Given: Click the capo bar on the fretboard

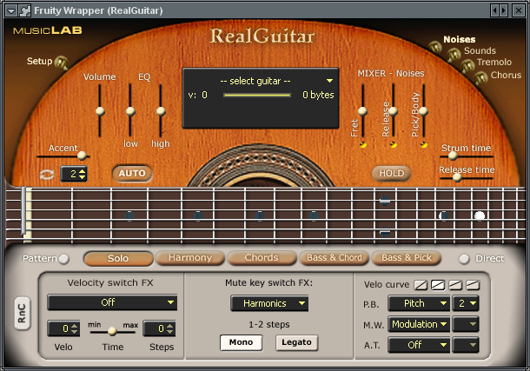Looking at the screenshot, I should pyautogui.click(x=23, y=210).
